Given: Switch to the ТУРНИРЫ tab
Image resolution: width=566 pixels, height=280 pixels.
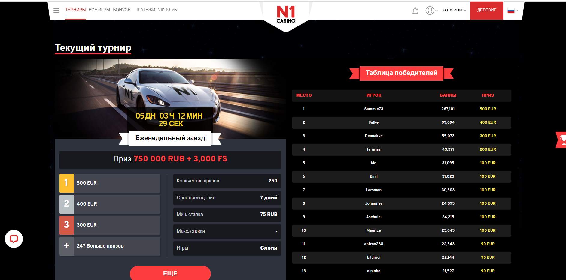Looking at the screenshot, I should tap(75, 10).
